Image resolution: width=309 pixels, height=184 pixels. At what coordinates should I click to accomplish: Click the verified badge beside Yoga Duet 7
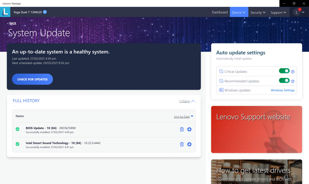point(45,12)
